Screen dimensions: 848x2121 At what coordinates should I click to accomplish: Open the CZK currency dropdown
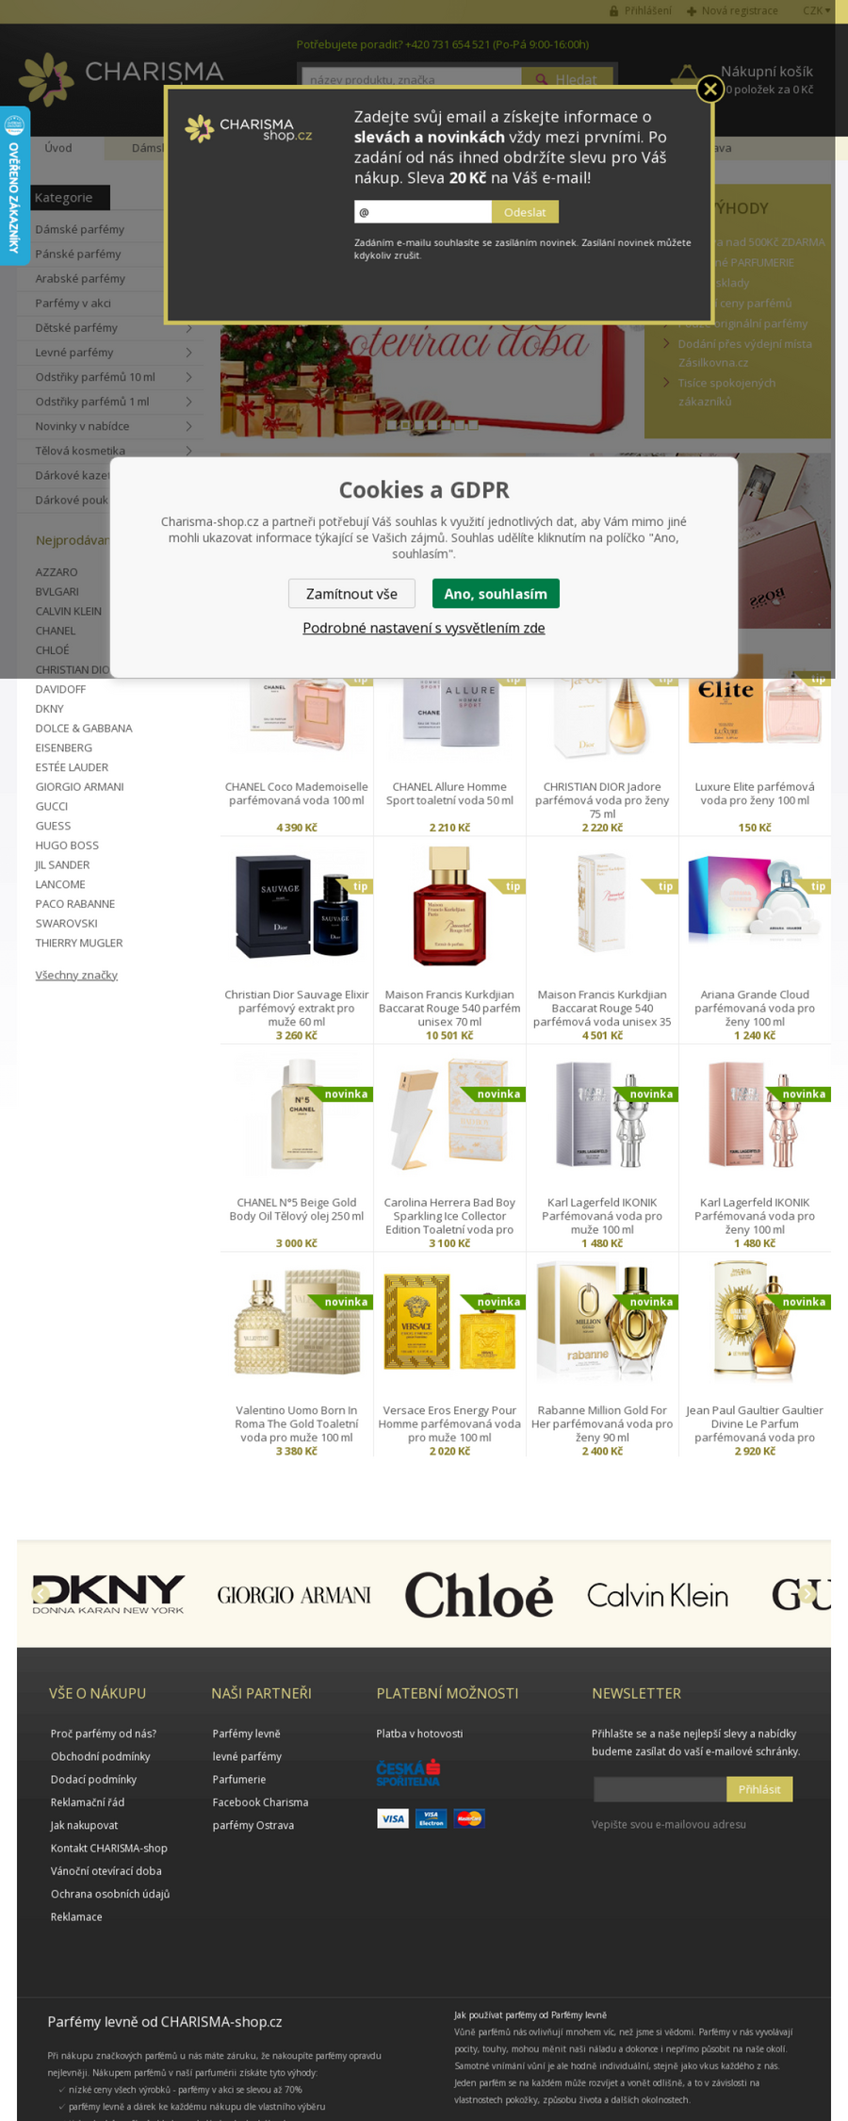pyautogui.click(x=816, y=10)
